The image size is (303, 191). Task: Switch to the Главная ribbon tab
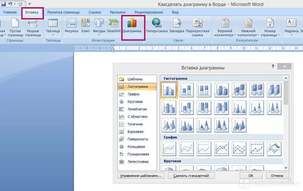(10, 12)
